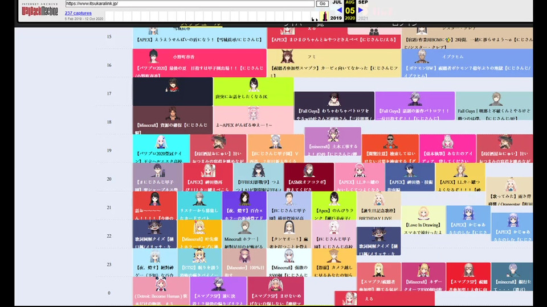Open the minecraft 銀行たて card

tap(512, 277)
